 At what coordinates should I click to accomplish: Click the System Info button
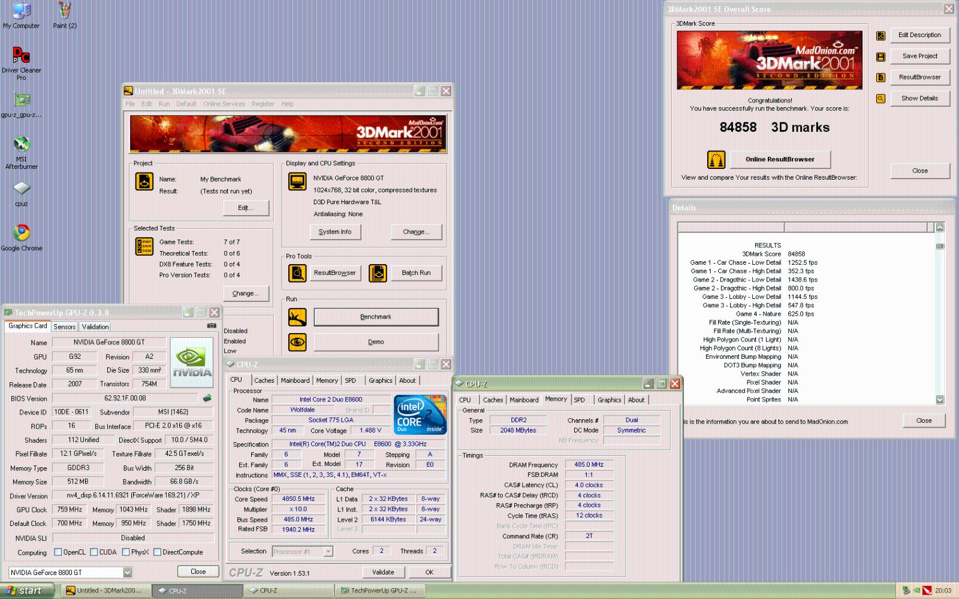[x=335, y=232]
